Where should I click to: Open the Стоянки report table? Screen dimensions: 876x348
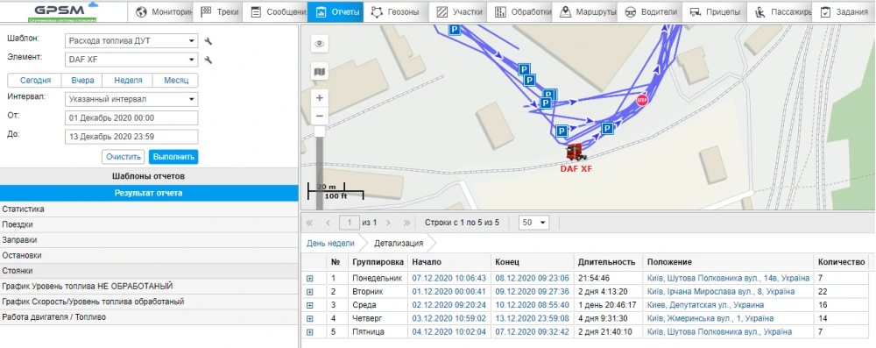click(x=149, y=271)
